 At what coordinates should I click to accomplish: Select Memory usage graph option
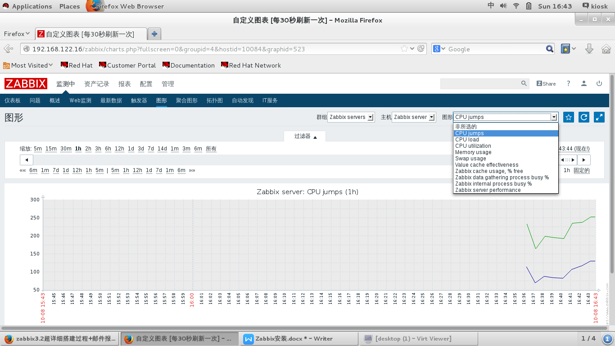(506, 152)
